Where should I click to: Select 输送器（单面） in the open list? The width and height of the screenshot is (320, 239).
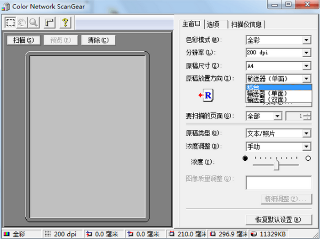(279, 94)
